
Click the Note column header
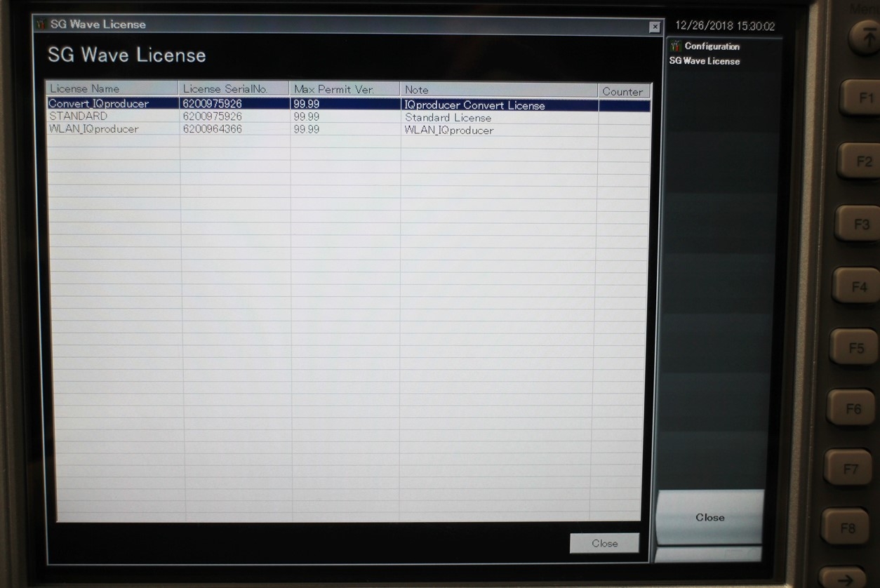(499, 90)
